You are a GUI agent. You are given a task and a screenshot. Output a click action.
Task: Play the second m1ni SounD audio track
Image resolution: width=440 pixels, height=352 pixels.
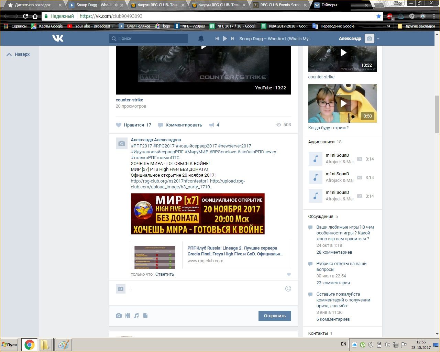[316, 177]
